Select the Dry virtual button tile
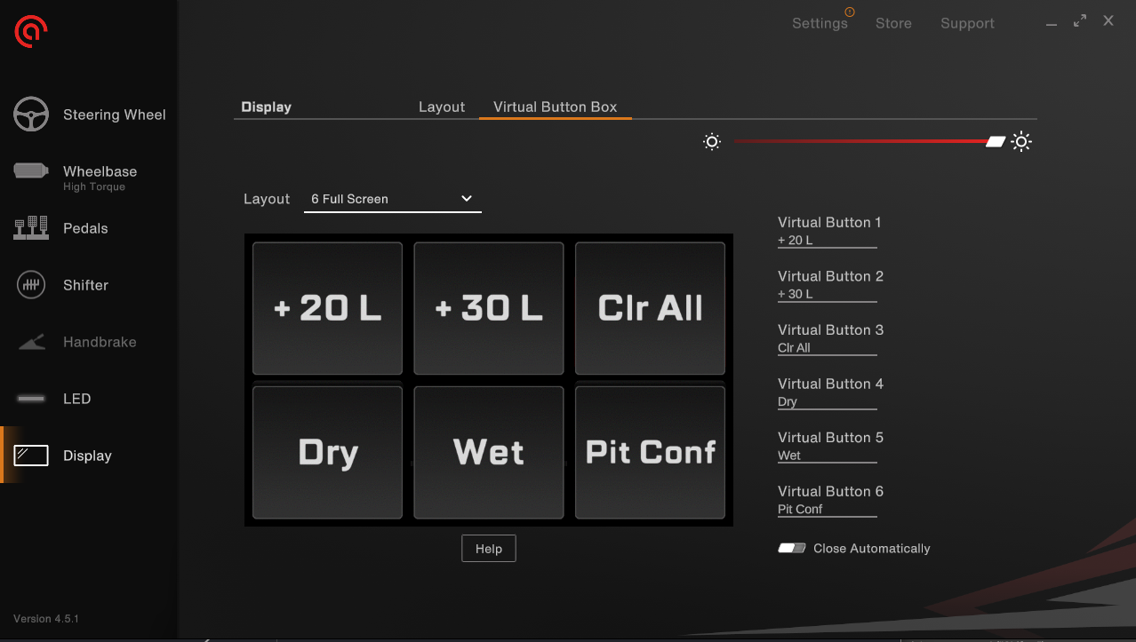This screenshot has width=1136, height=642. [327, 452]
